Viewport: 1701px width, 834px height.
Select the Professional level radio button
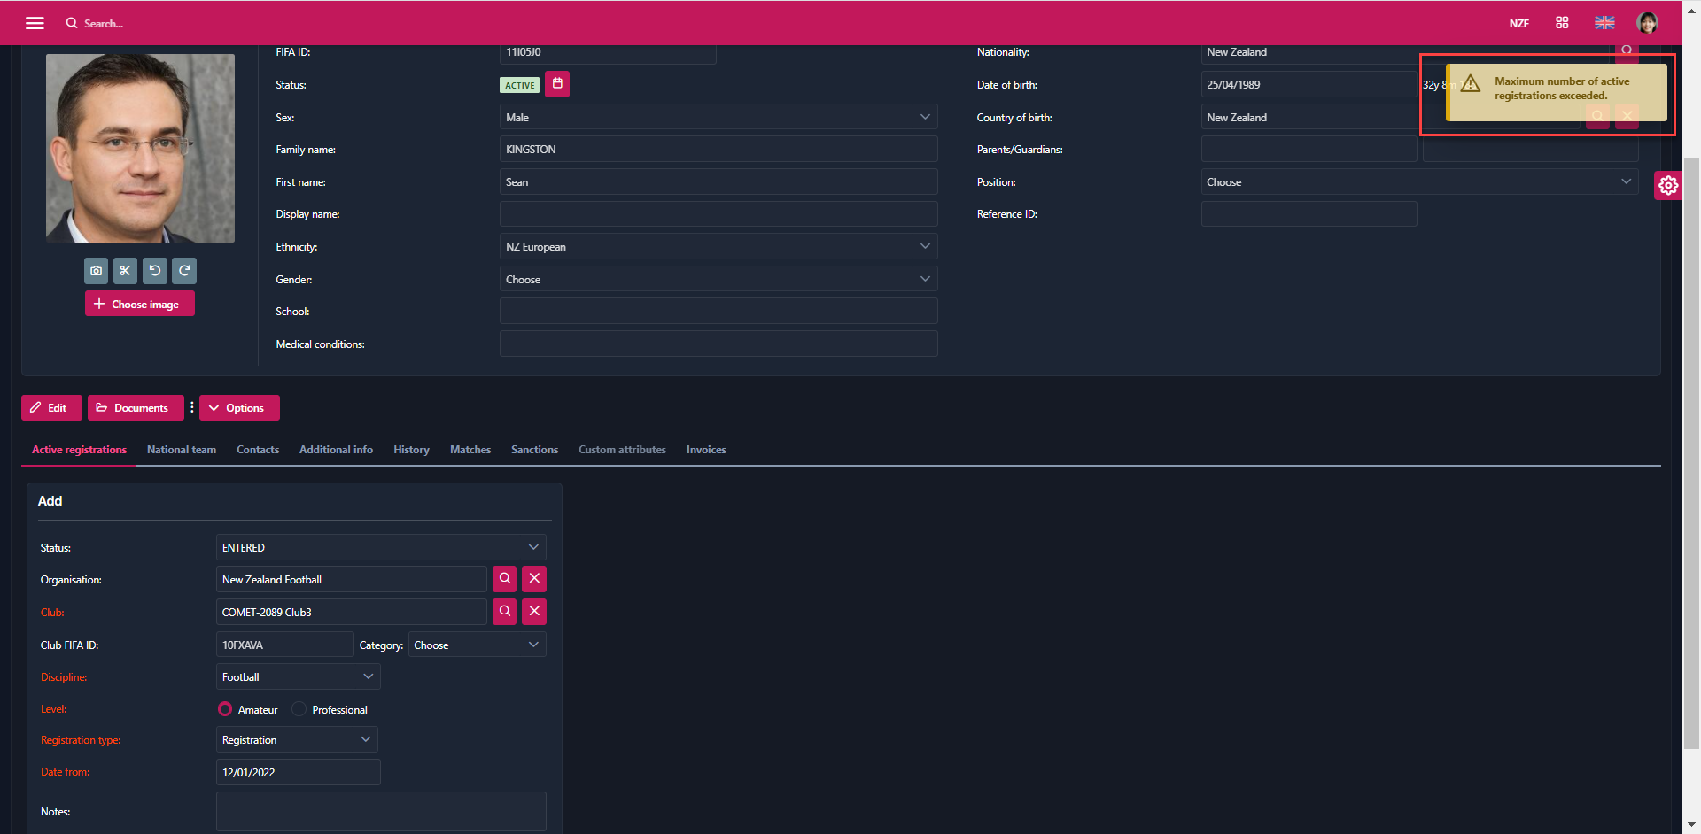(299, 709)
